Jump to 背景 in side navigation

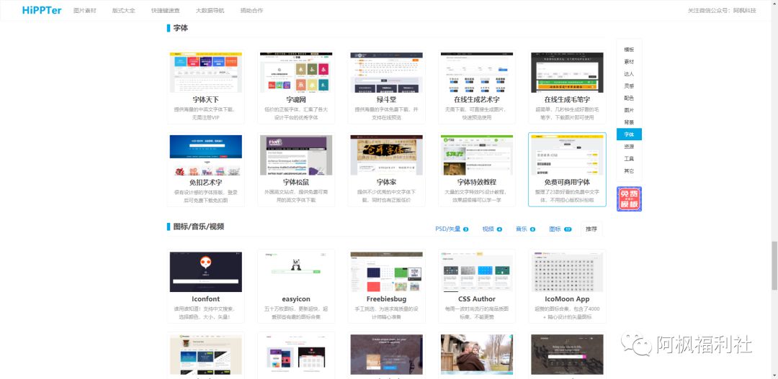(629, 122)
